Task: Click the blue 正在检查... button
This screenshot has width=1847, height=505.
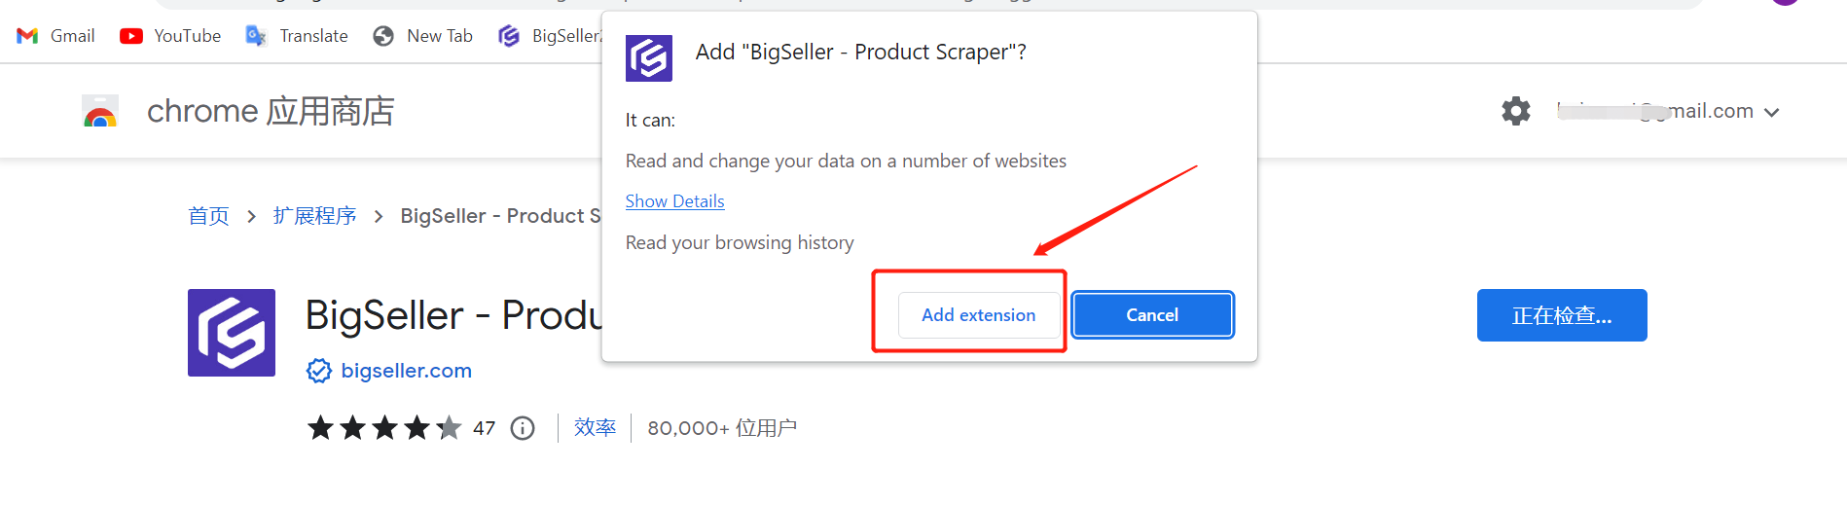Action: (1561, 315)
